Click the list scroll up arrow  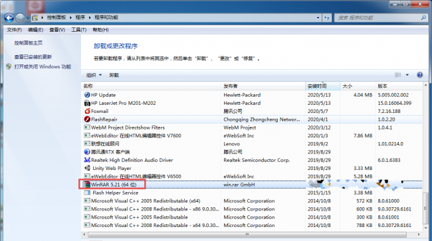point(425,85)
